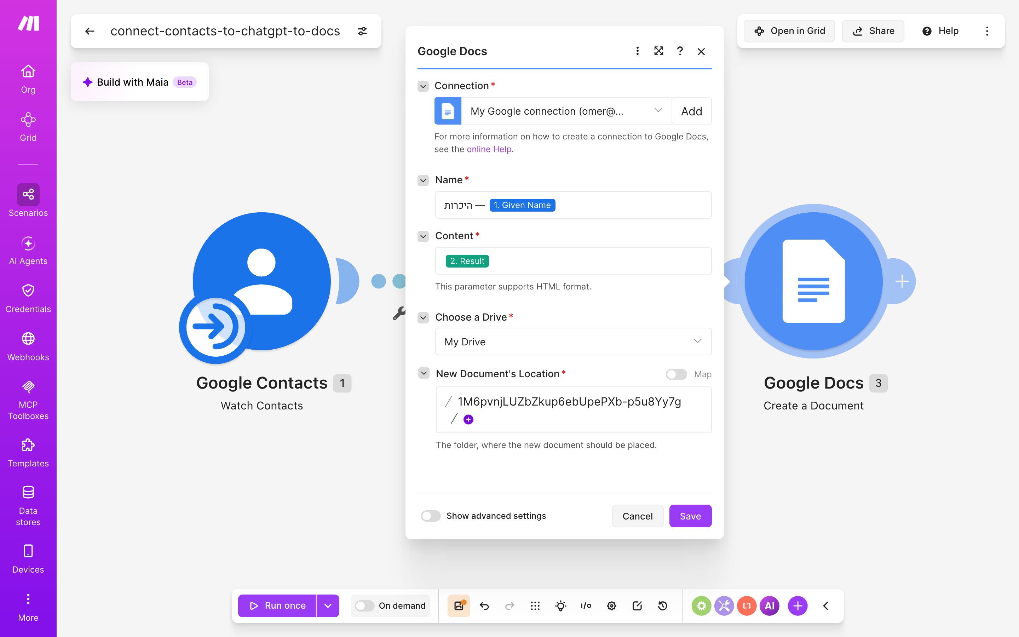
Task: Open the explain flow lightbulb icon
Action: coord(560,606)
